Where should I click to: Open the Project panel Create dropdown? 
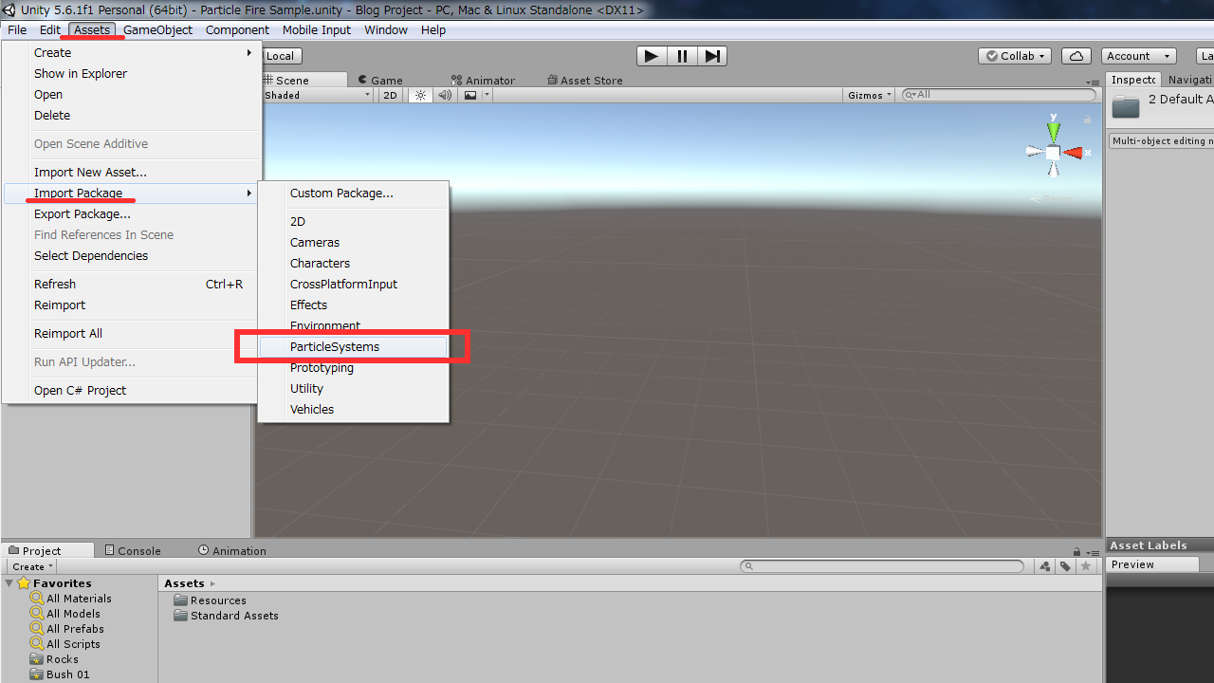[x=32, y=566]
